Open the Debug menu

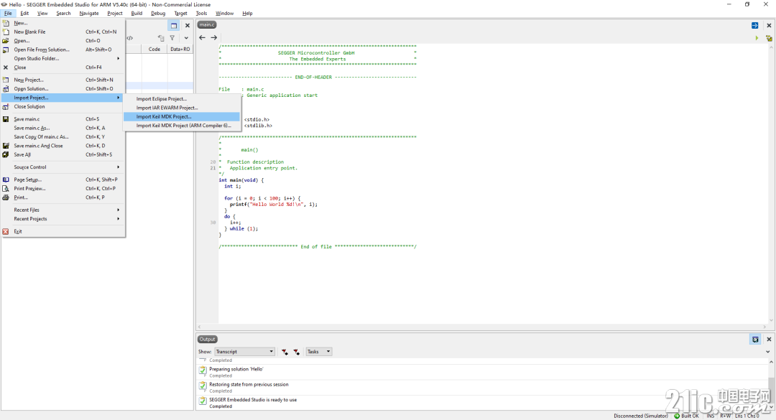pos(158,14)
